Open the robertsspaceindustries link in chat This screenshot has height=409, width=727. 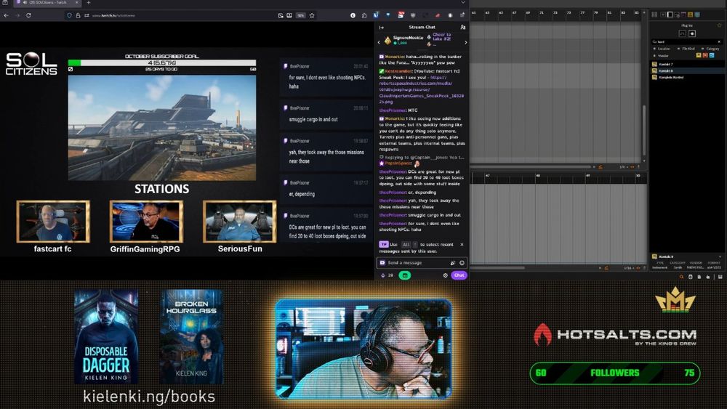click(421, 89)
